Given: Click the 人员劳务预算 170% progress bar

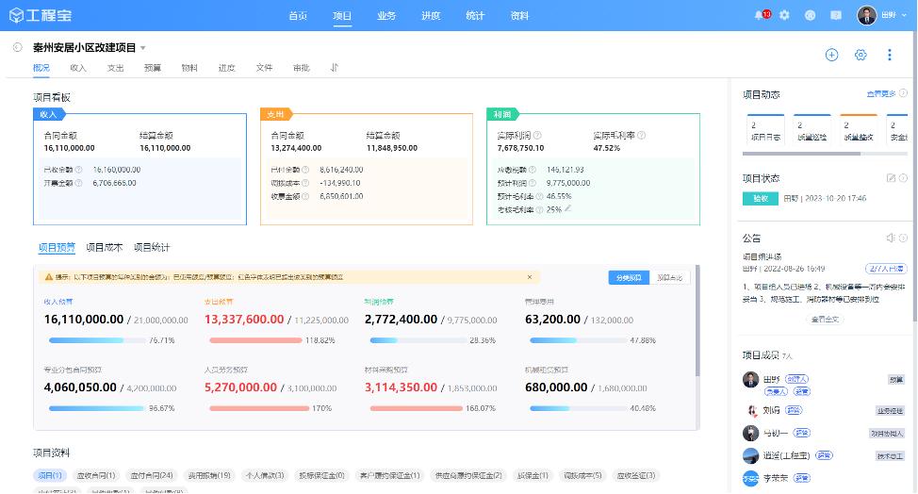Looking at the screenshot, I should [259, 408].
